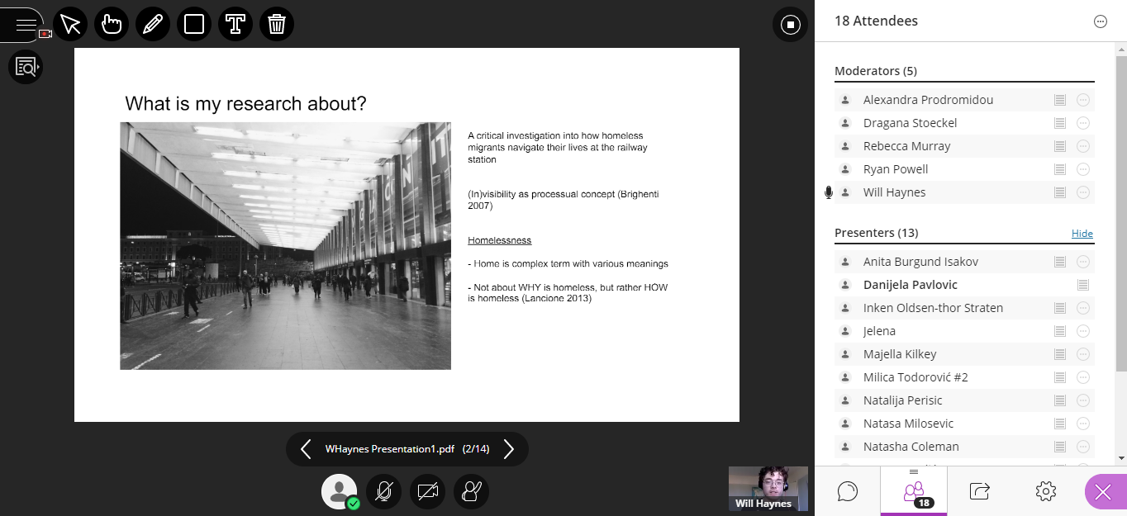1127x516 pixels.
Task: Hide the Presenters list
Action: click(1082, 234)
